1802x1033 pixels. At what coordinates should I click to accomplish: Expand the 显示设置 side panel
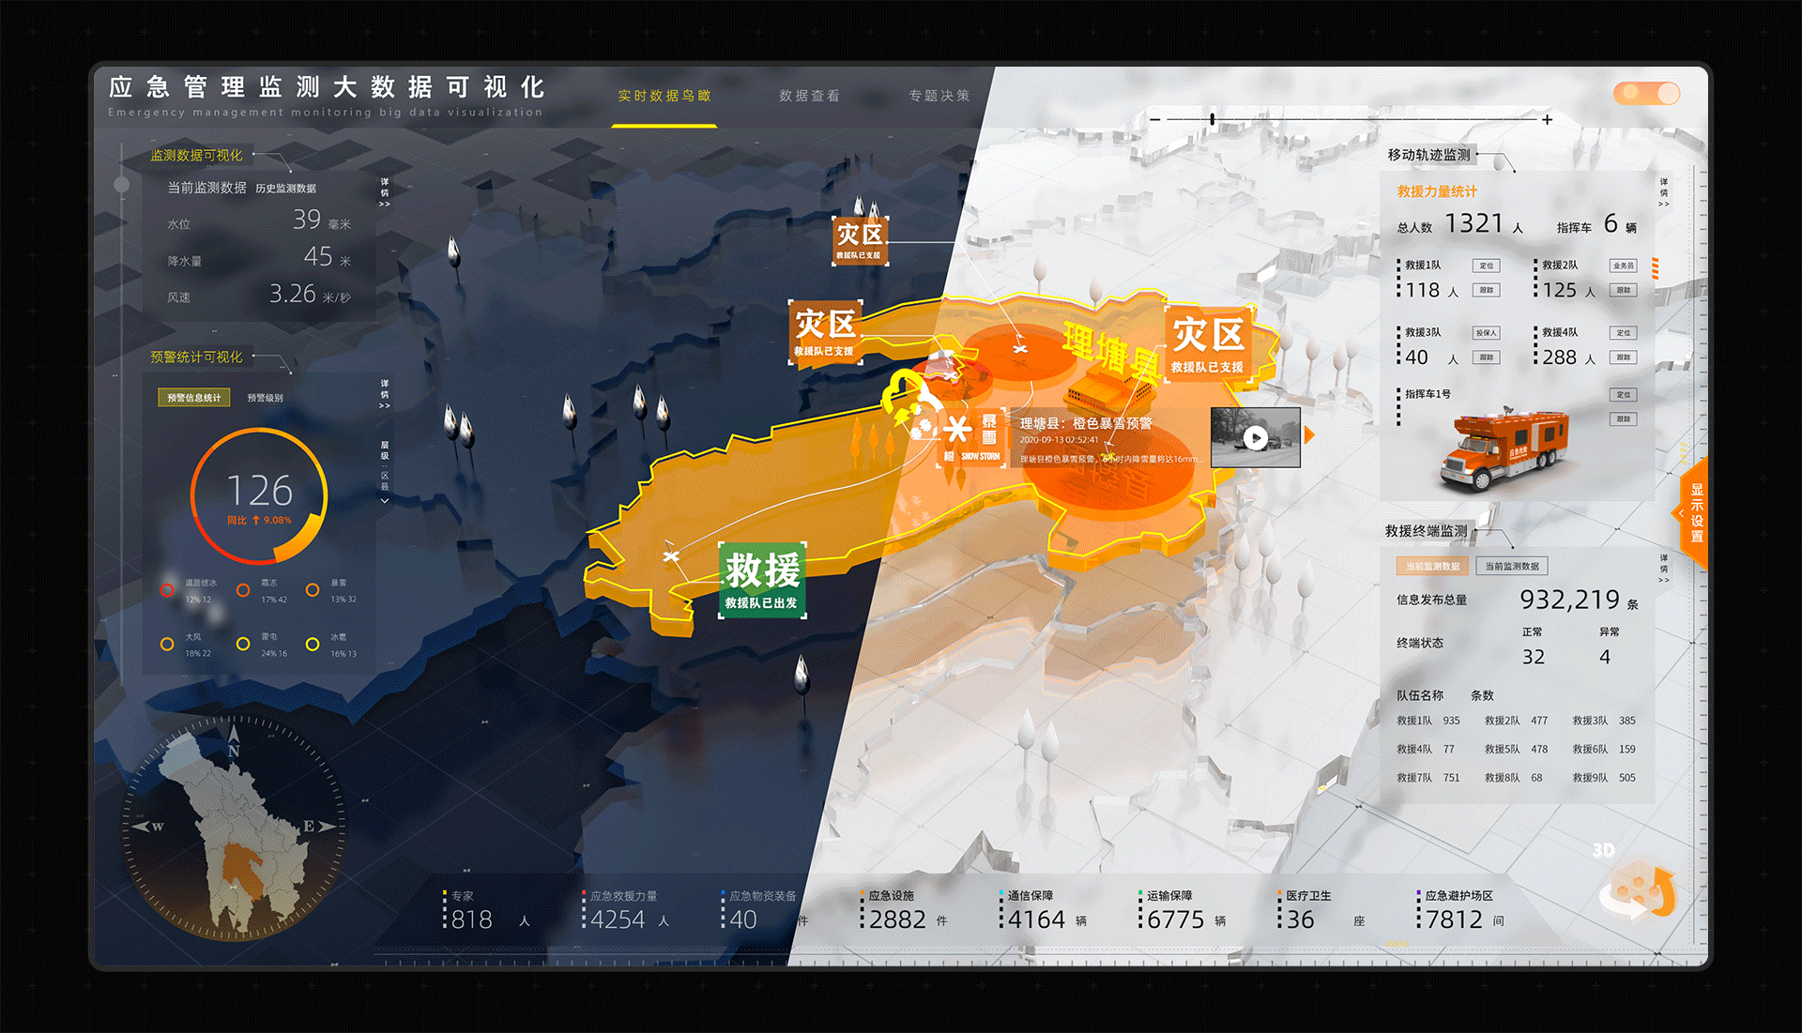click(x=1695, y=512)
